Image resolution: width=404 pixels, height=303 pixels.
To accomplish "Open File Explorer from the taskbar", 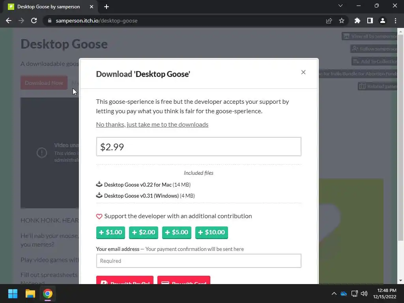I will [x=30, y=294].
